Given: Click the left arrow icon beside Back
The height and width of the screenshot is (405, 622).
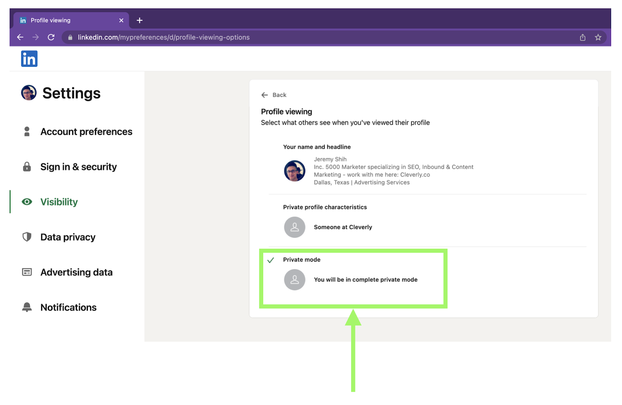Looking at the screenshot, I should click(x=265, y=95).
